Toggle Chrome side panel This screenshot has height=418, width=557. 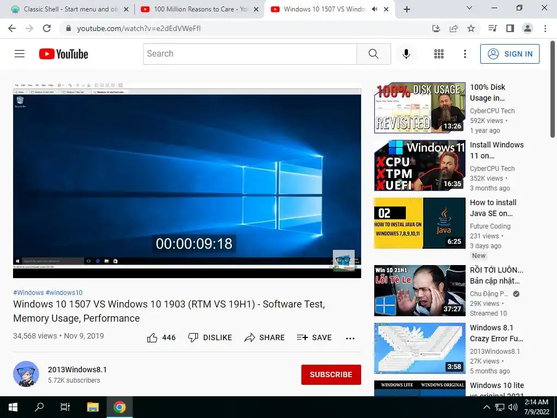click(510, 28)
